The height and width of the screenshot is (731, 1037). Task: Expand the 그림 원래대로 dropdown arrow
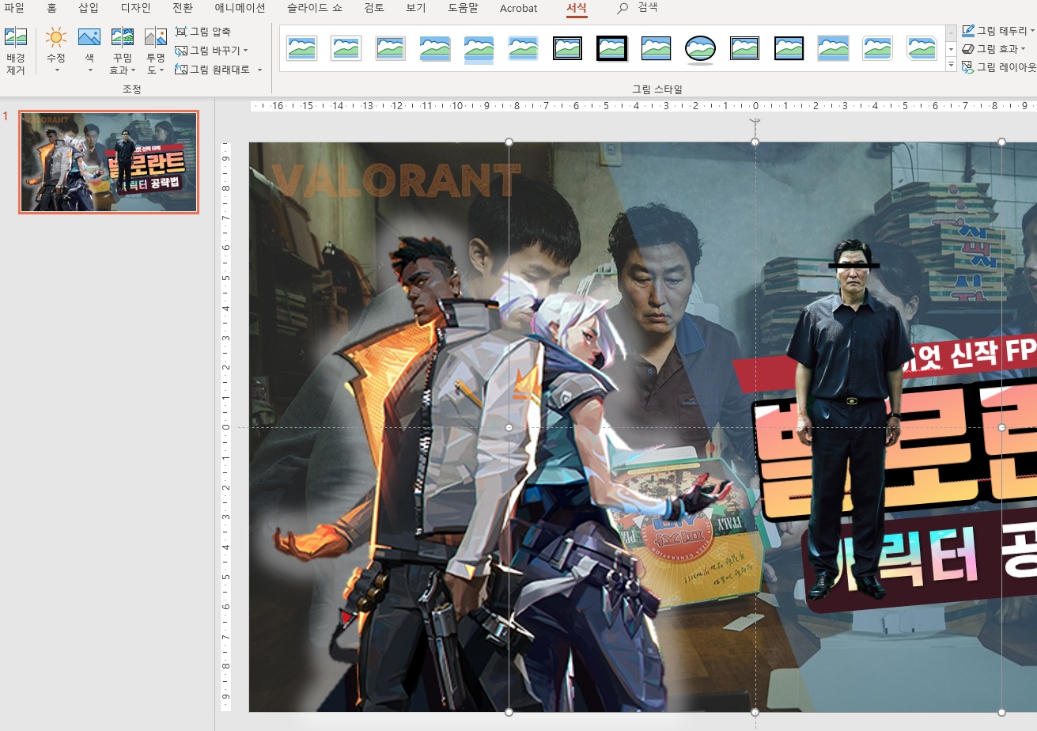[x=259, y=70]
